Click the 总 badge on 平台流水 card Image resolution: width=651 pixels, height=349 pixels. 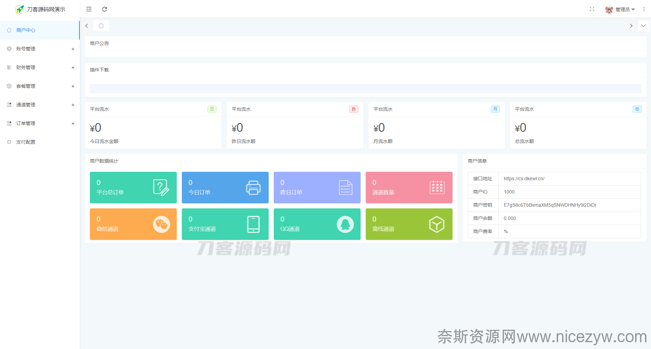coord(637,109)
